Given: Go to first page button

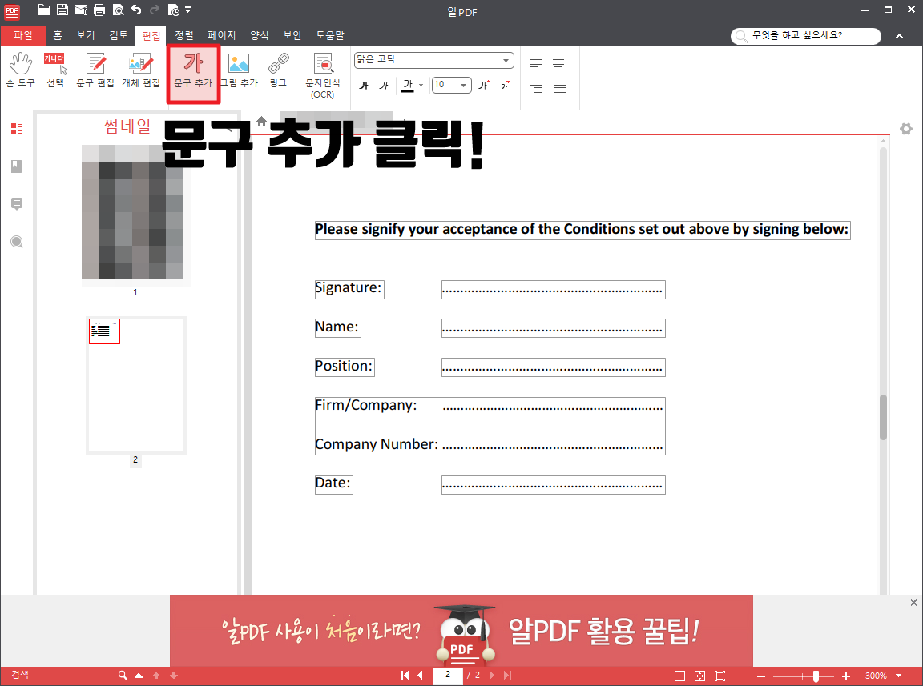Looking at the screenshot, I should click(405, 676).
